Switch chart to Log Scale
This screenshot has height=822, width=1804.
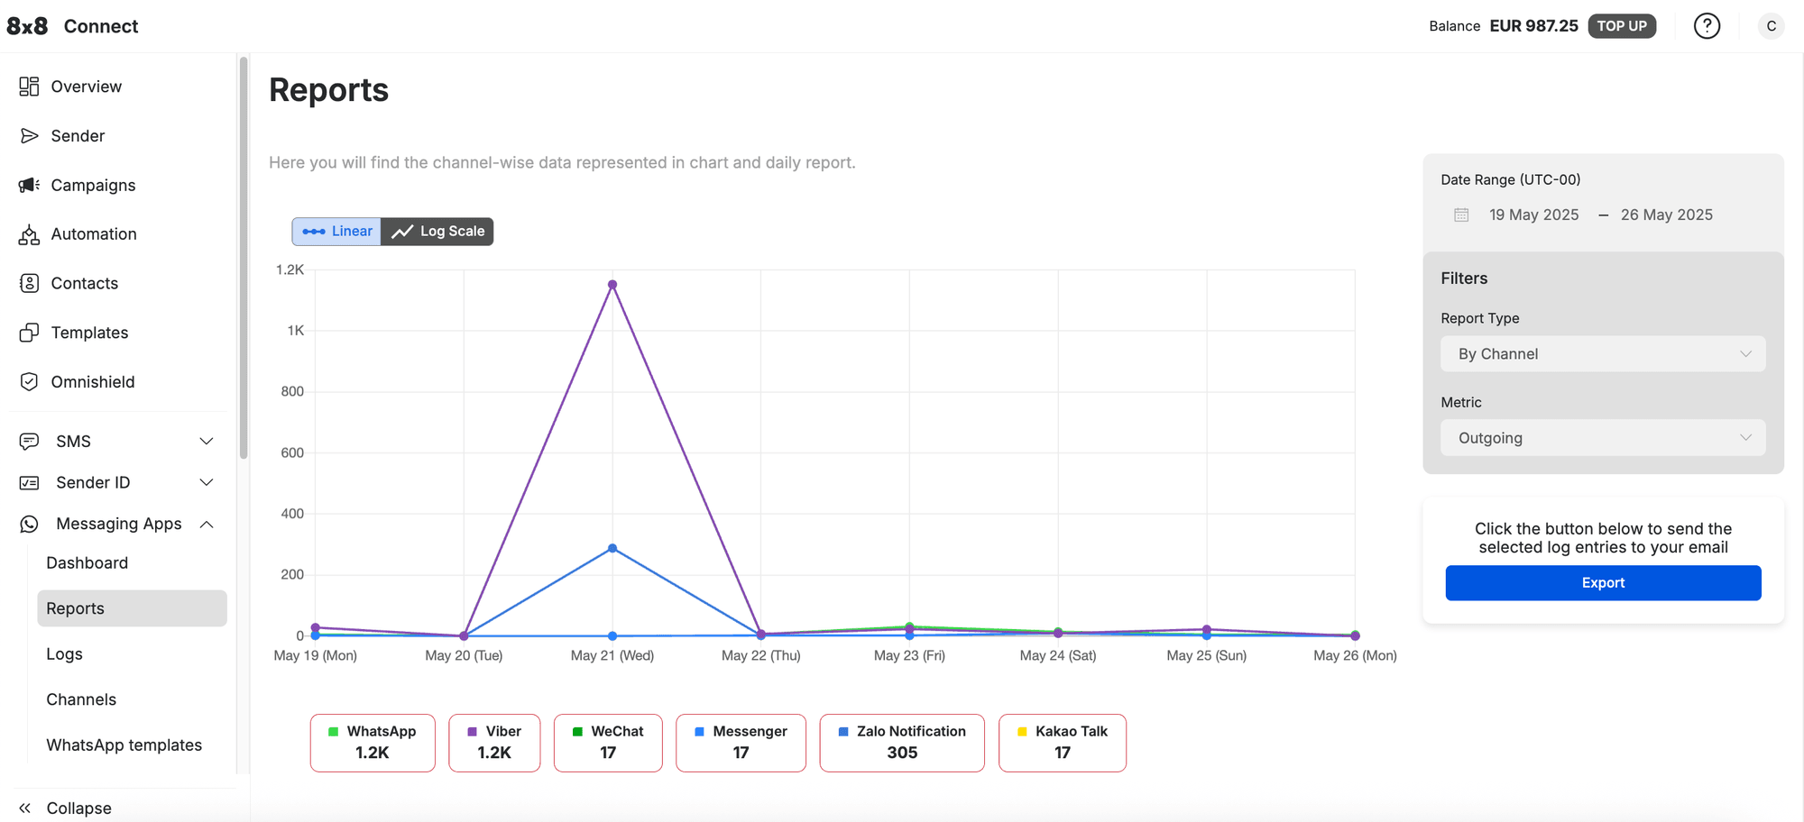point(437,232)
